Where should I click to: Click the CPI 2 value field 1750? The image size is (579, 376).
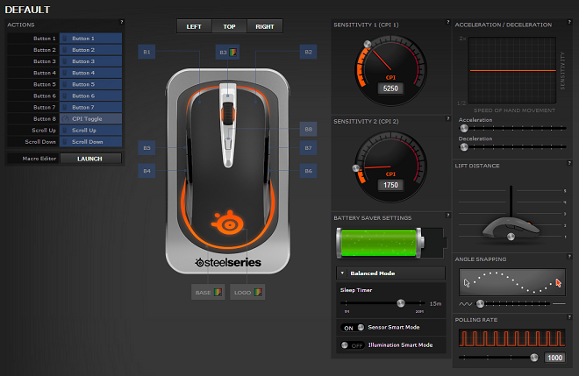tap(390, 185)
